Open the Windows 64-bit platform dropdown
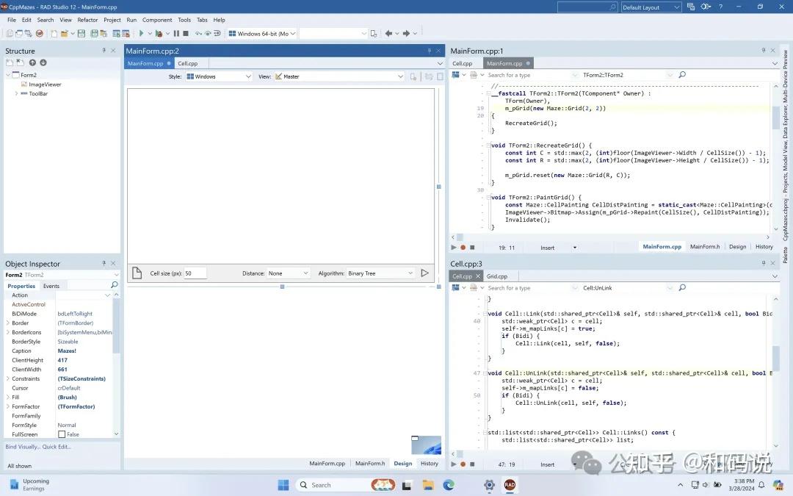Viewport: 793px width, 496px height. [x=262, y=33]
